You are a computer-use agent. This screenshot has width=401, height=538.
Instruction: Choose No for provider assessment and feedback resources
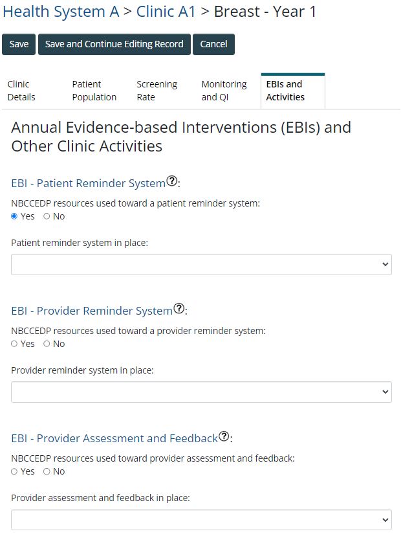47,471
